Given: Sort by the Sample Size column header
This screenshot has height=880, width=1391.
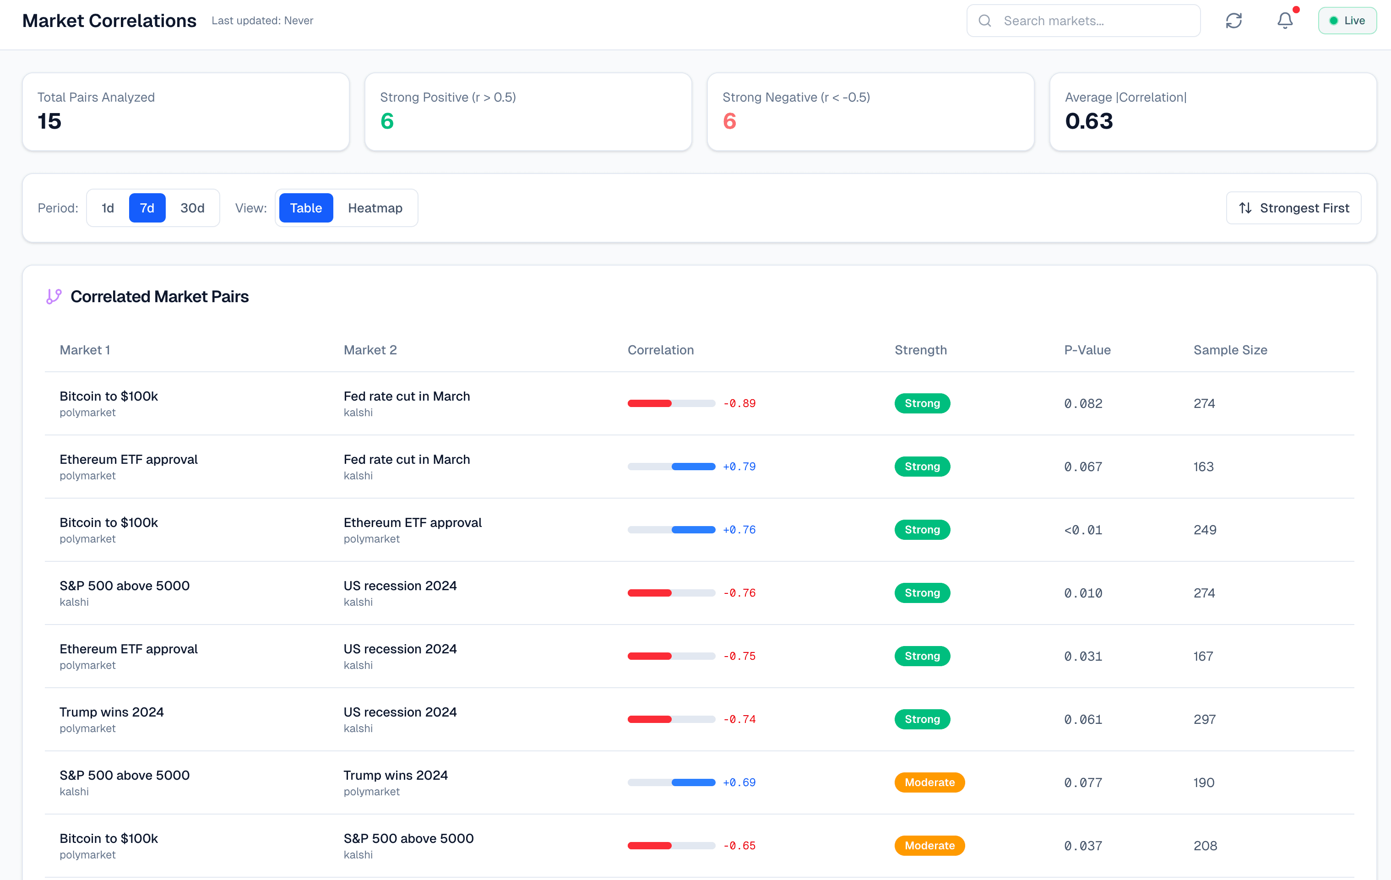Looking at the screenshot, I should 1230,350.
